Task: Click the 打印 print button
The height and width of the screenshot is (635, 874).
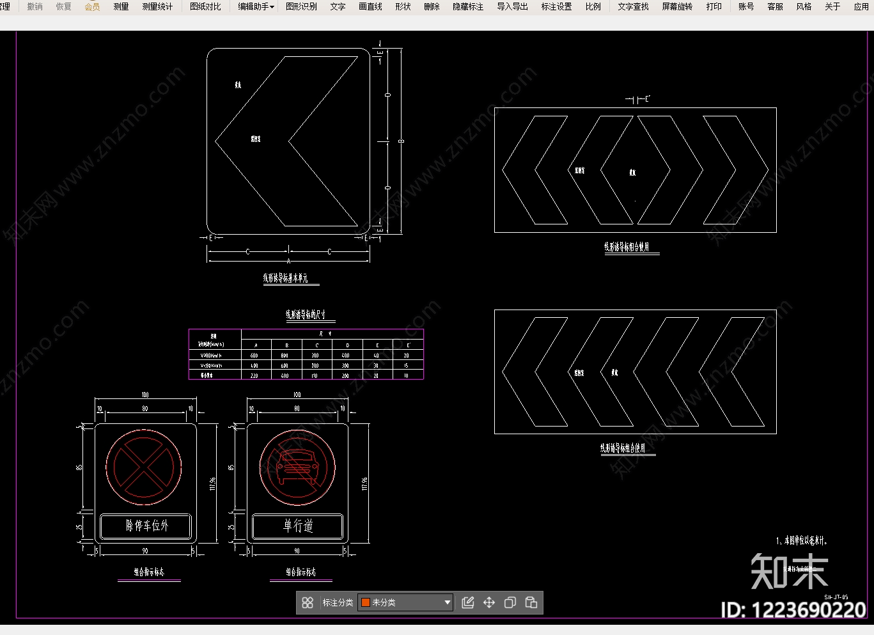Action: click(714, 6)
